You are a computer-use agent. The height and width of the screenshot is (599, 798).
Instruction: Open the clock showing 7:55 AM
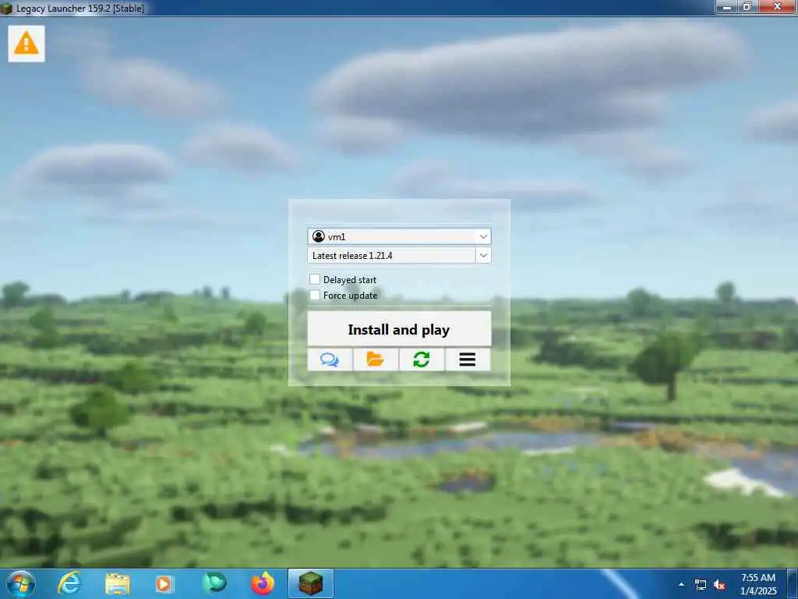click(x=758, y=584)
